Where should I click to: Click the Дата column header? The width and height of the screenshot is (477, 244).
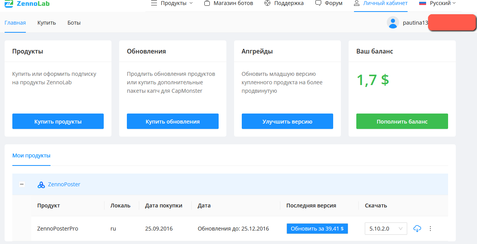204,206
